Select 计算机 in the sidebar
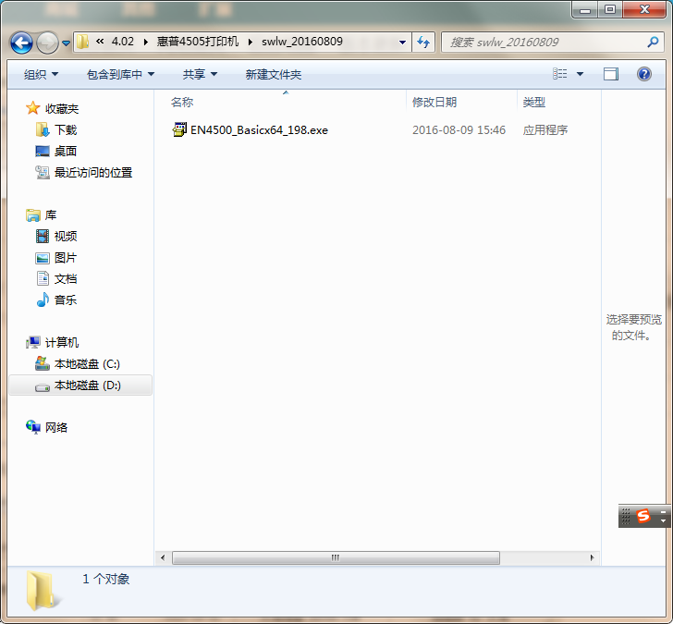 point(62,342)
